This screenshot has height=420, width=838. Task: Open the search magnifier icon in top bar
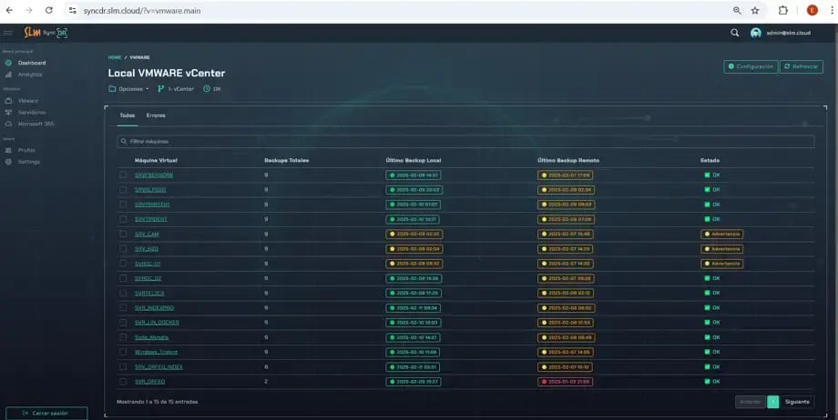(x=735, y=33)
